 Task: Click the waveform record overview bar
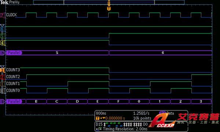109,2
